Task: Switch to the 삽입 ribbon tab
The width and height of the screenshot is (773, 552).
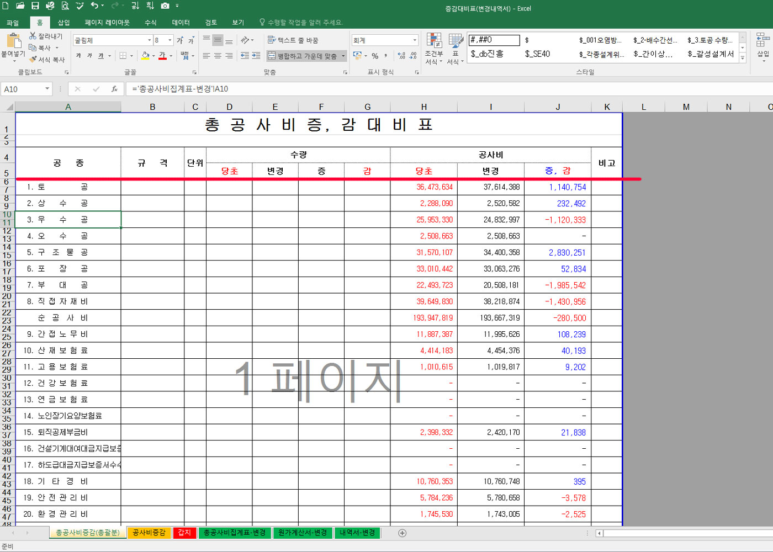Action: 64,23
